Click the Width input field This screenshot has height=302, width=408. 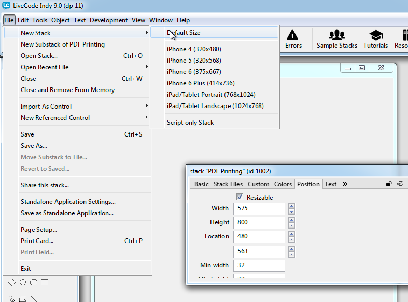pos(259,209)
